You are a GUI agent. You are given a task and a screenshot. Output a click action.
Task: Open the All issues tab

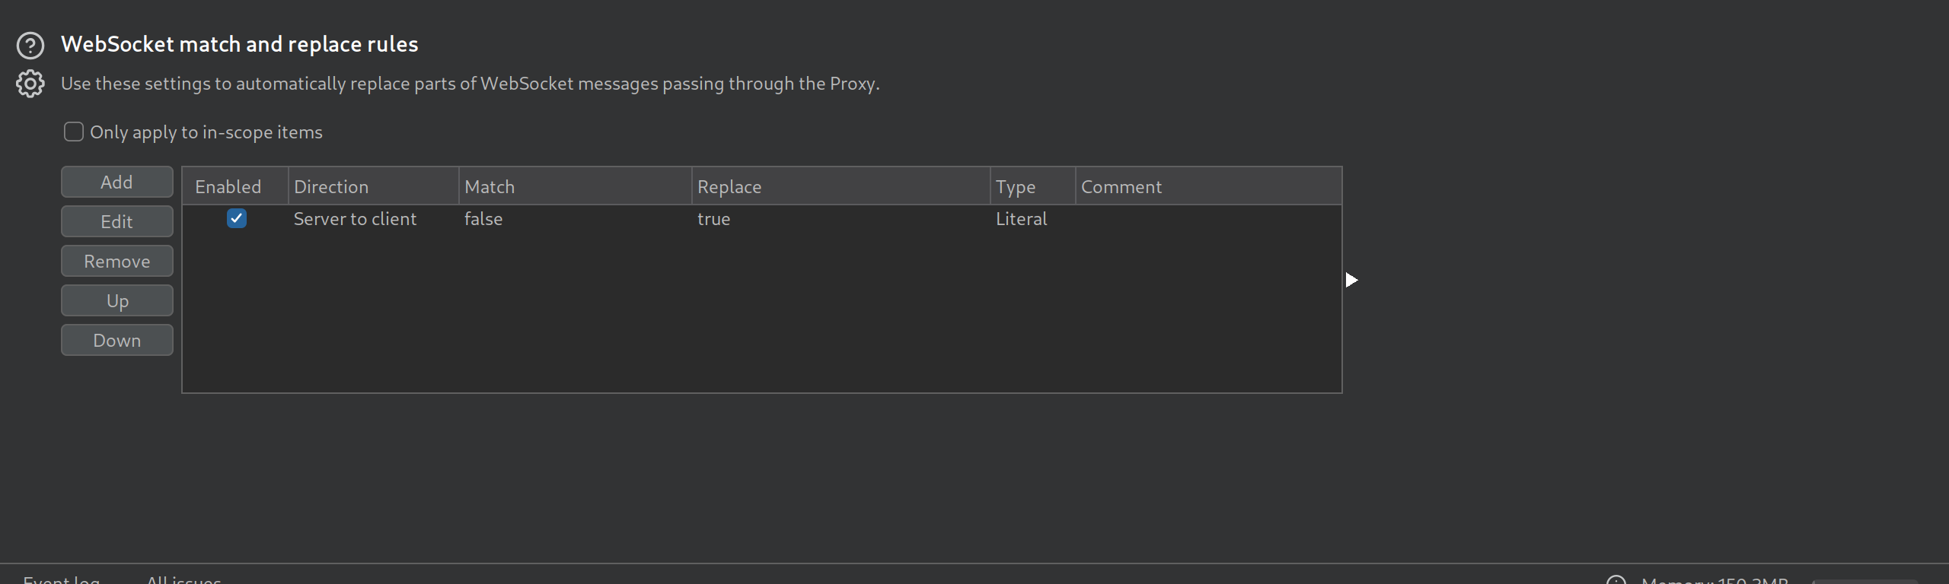click(183, 579)
